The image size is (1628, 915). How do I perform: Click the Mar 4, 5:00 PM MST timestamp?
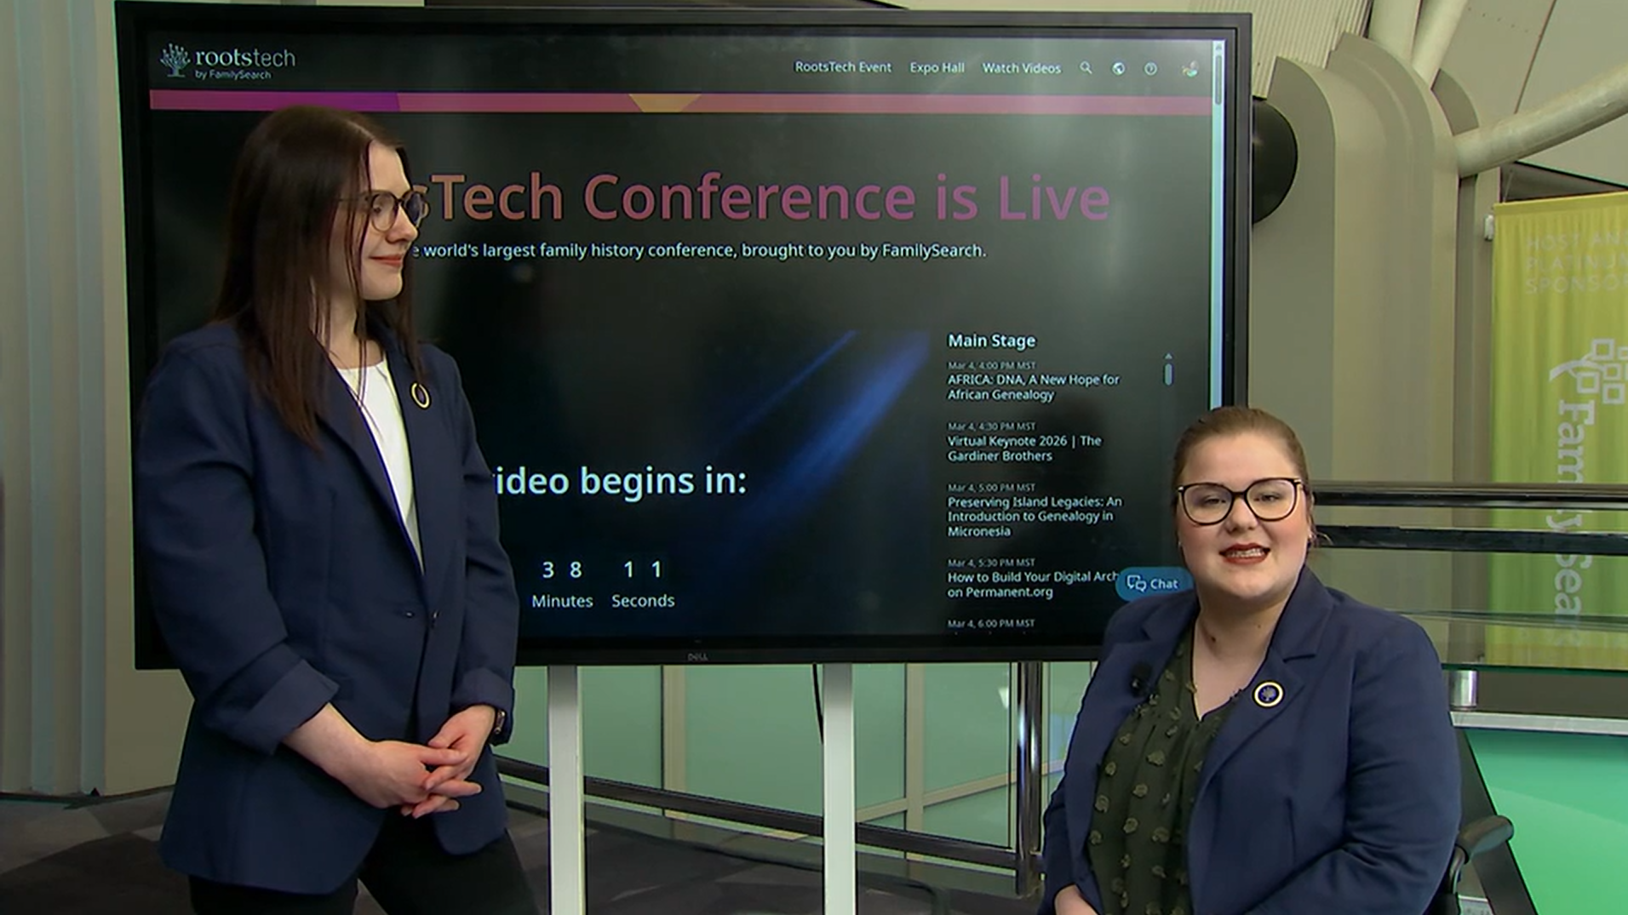(992, 488)
